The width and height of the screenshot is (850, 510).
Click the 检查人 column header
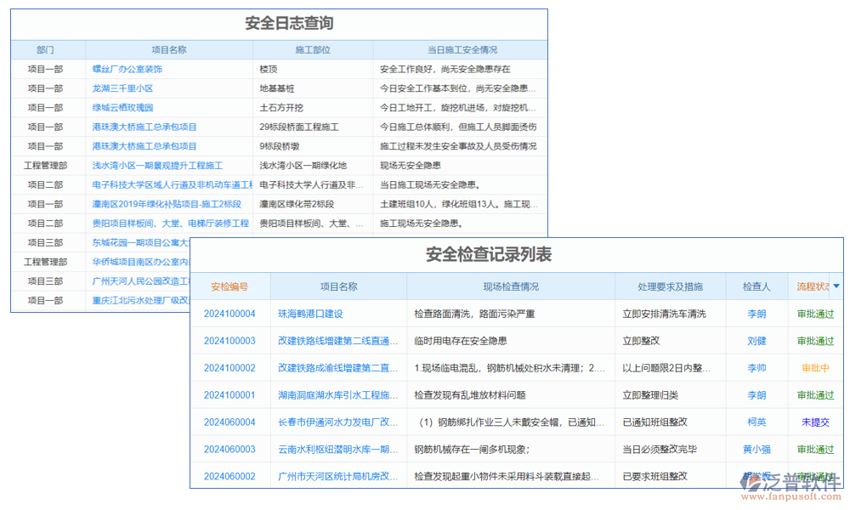(x=756, y=286)
